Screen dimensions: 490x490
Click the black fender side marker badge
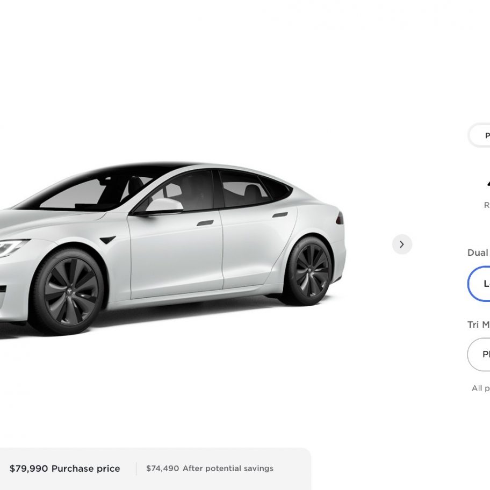point(108,240)
